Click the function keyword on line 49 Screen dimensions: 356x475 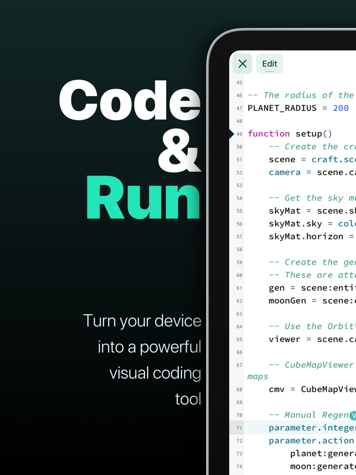pyautogui.click(x=269, y=133)
